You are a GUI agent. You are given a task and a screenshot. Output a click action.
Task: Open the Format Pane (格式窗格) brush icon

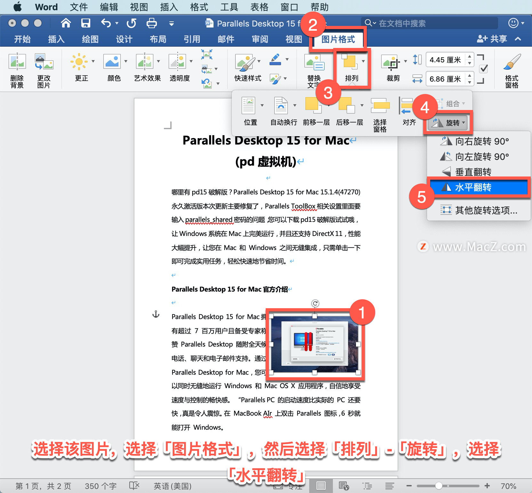click(x=512, y=61)
